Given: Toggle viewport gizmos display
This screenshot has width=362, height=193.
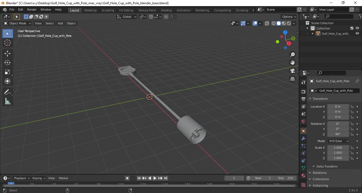Looking at the screenshot, I should pos(243,23).
